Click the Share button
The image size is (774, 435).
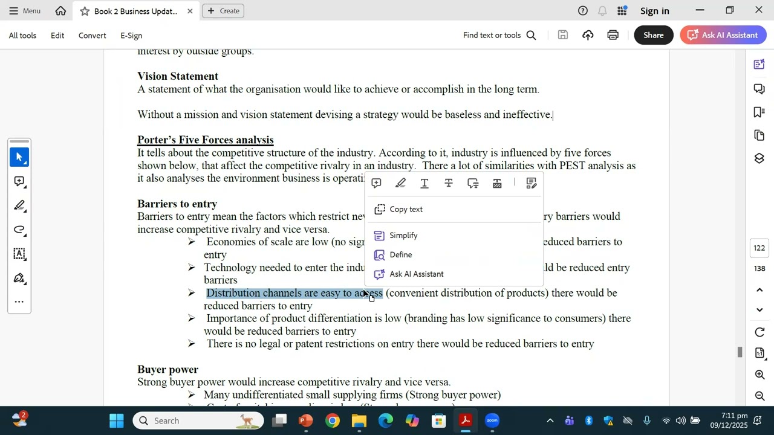click(654, 35)
